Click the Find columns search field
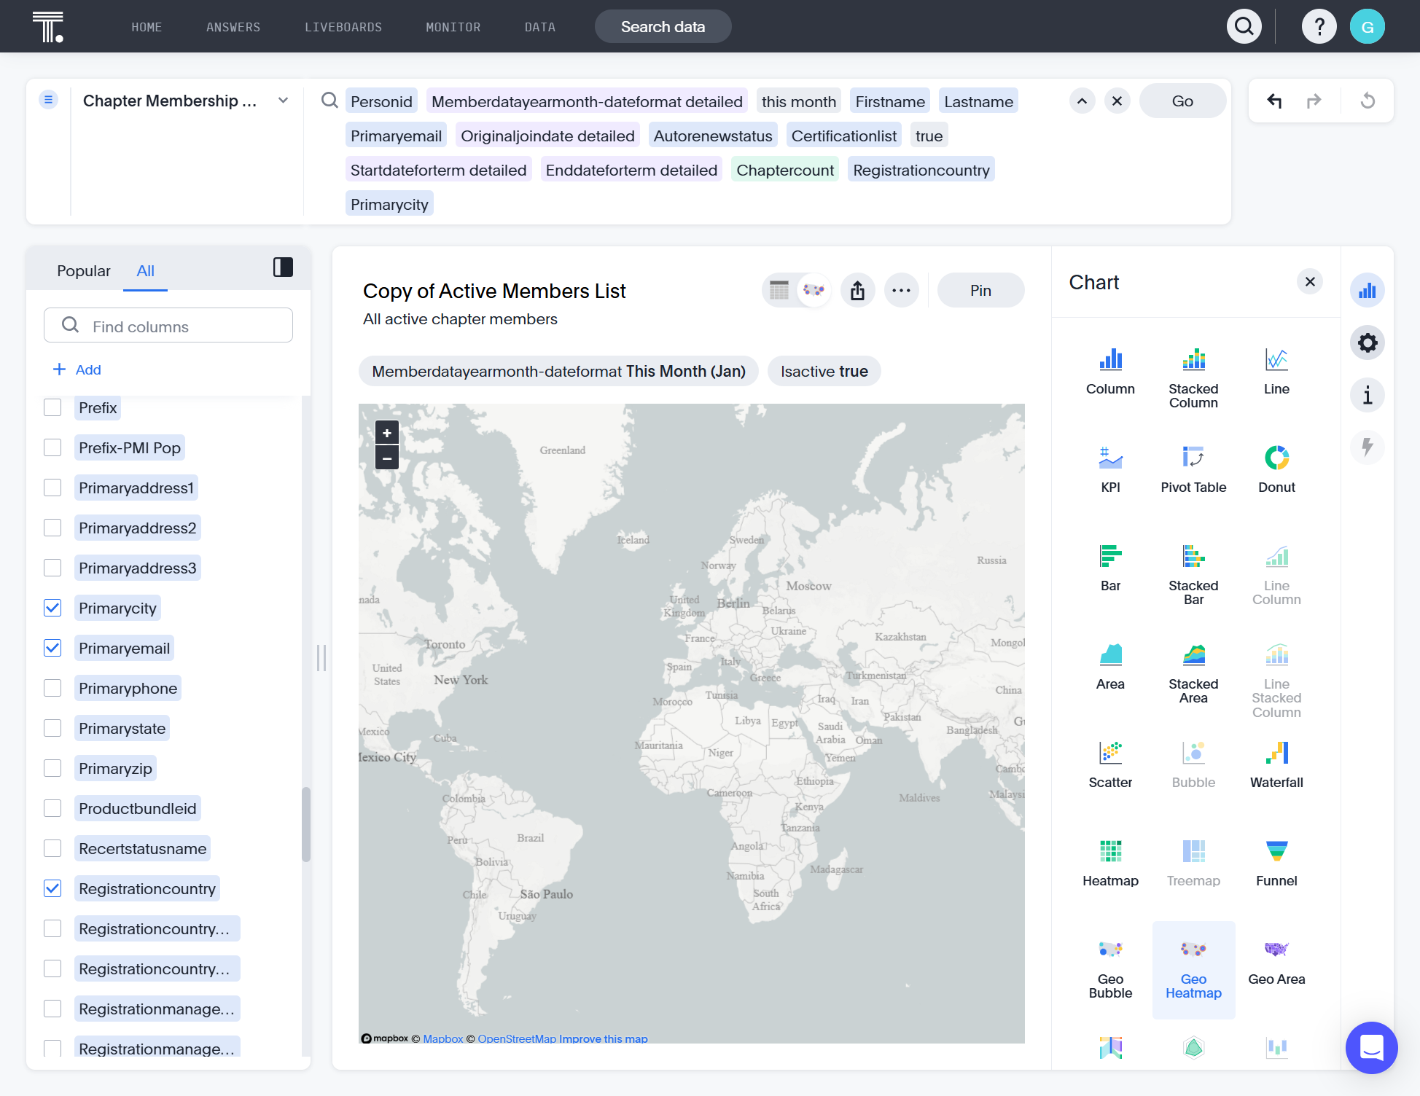The image size is (1420, 1096). [x=168, y=325]
